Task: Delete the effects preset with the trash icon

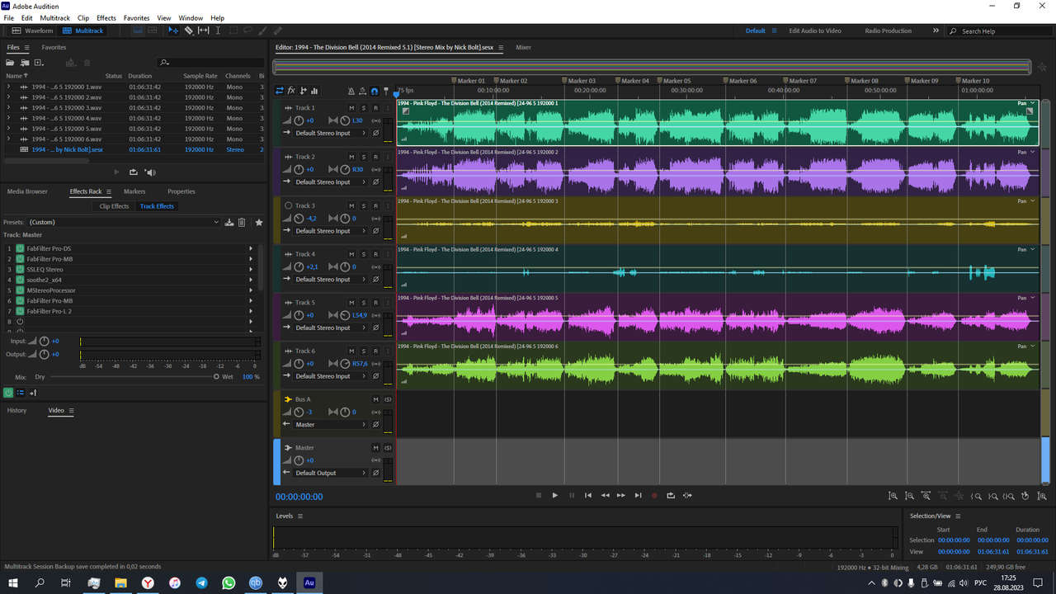Action: (x=242, y=222)
